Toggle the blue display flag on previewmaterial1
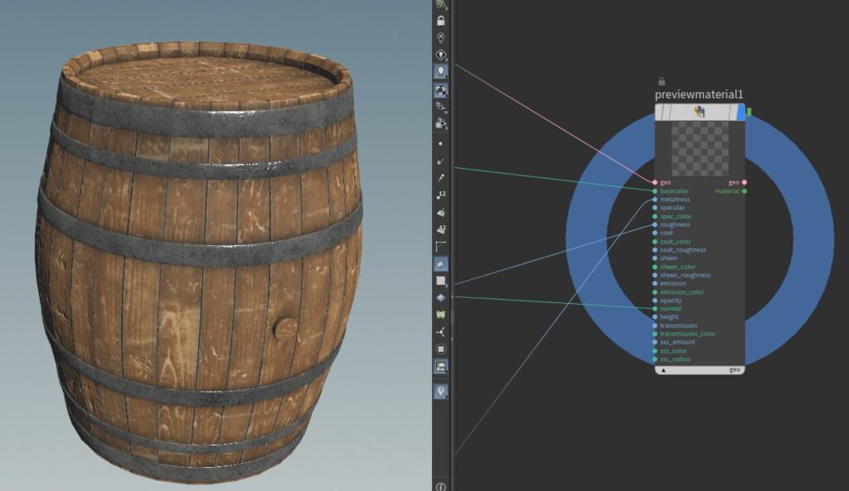849x491 pixels. tap(741, 112)
